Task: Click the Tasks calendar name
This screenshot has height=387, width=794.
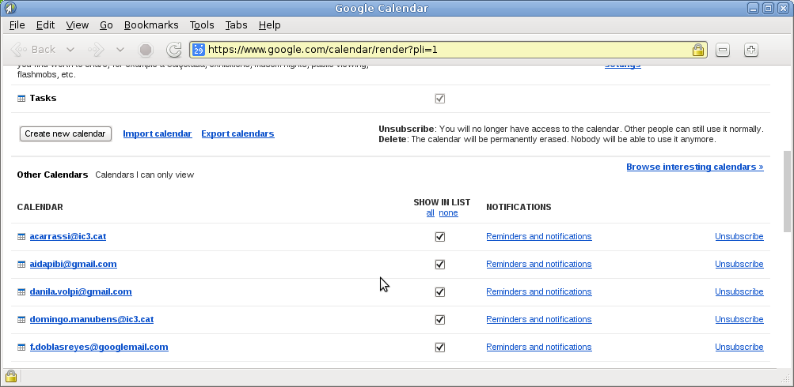Action: point(43,98)
